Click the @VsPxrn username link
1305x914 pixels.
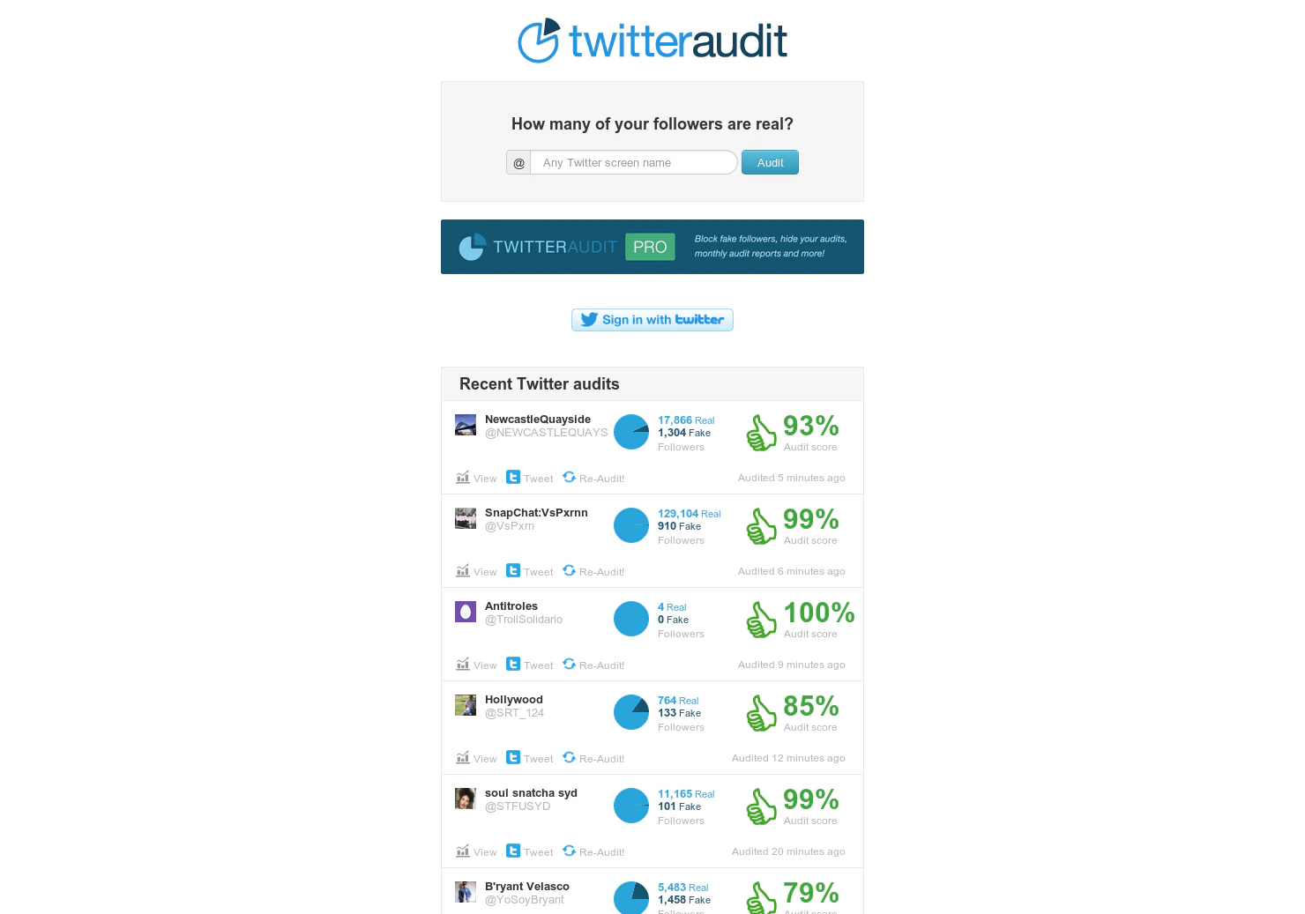point(510,525)
